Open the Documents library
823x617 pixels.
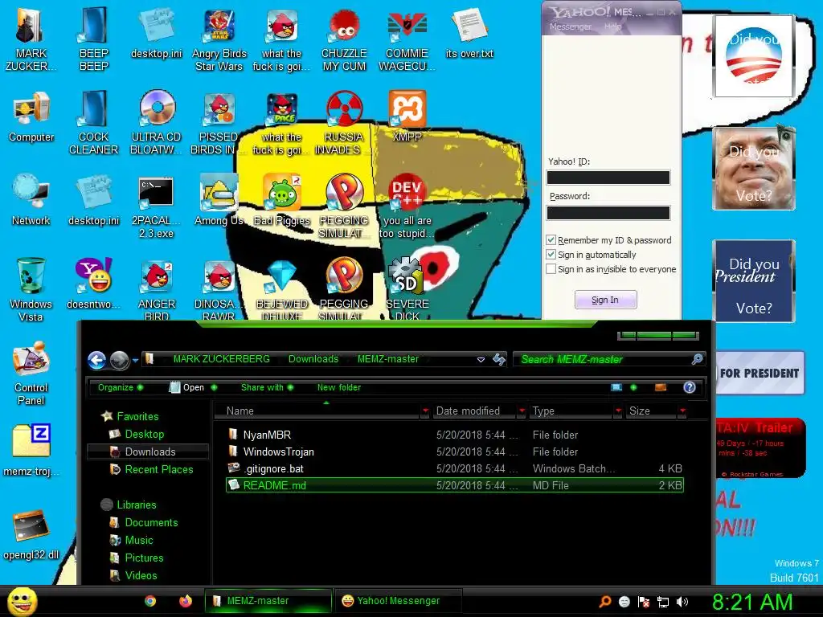tap(151, 522)
